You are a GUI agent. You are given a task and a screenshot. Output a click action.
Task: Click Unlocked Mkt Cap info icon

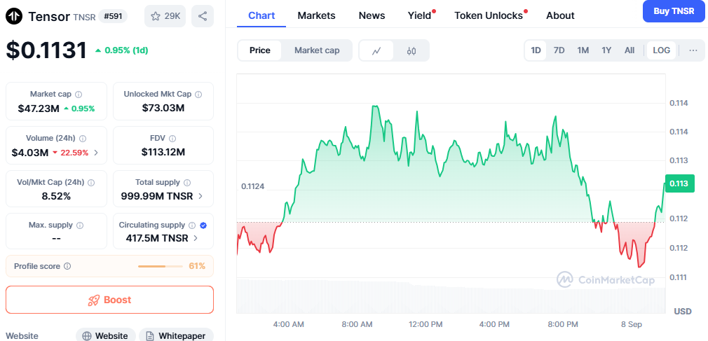(x=198, y=95)
